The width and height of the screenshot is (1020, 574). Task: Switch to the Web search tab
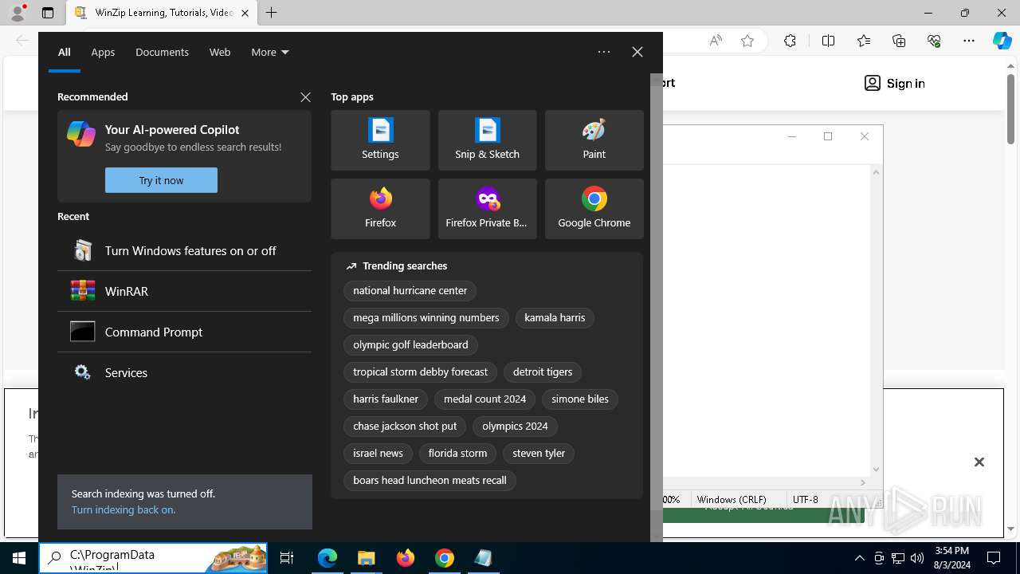coord(220,52)
